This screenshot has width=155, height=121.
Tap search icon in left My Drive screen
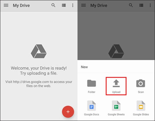[53, 5]
